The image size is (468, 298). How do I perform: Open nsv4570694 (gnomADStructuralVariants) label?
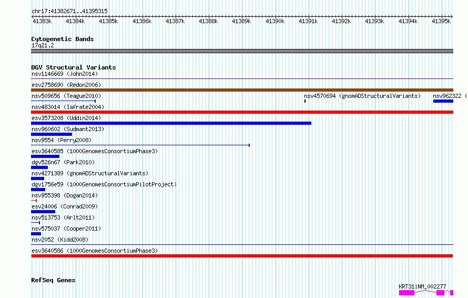pos(362,96)
